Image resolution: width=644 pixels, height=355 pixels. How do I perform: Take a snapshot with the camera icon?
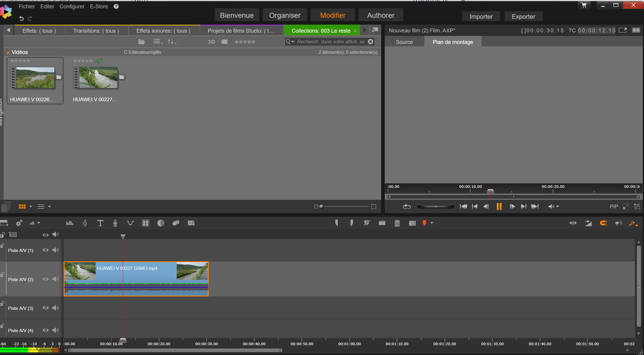[412, 223]
